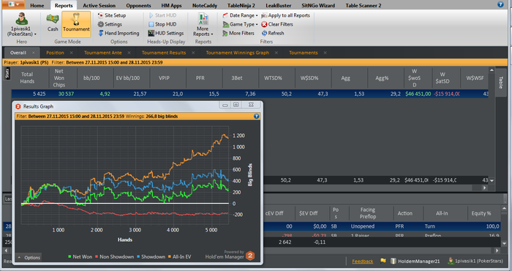Sort hands by Facing Preflop column
Viewport: 512px width, 271px height.
[x=368, y=213]
